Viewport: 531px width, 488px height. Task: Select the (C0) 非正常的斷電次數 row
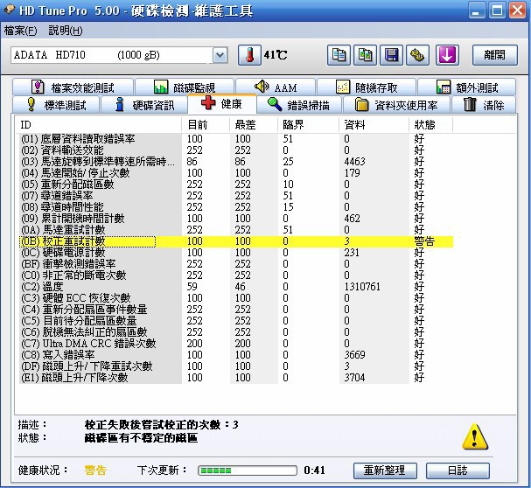click(235, 275)
